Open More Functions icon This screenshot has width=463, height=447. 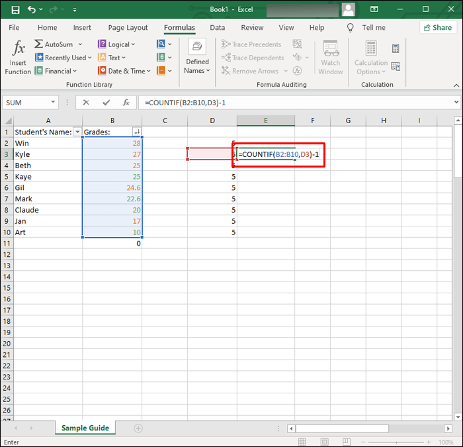click(x=164, y=71)
